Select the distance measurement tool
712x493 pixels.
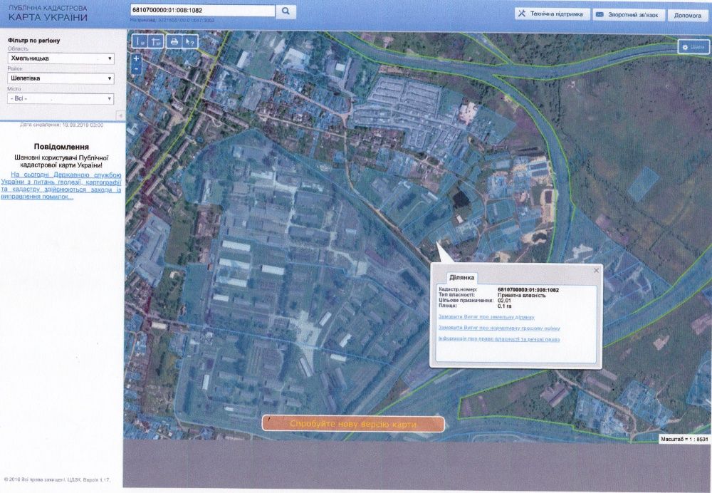tap(140, 42)
